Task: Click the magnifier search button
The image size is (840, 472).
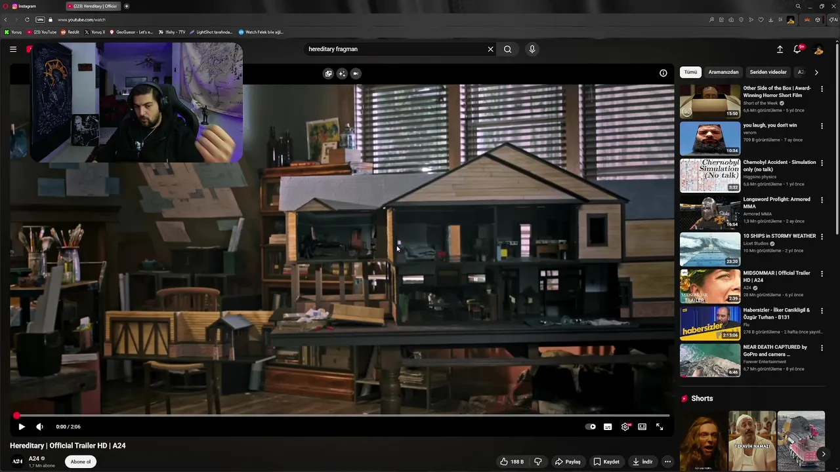Action: point(507,49)
